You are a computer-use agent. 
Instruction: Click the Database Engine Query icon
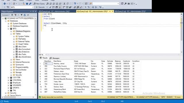tap(47, 4)
